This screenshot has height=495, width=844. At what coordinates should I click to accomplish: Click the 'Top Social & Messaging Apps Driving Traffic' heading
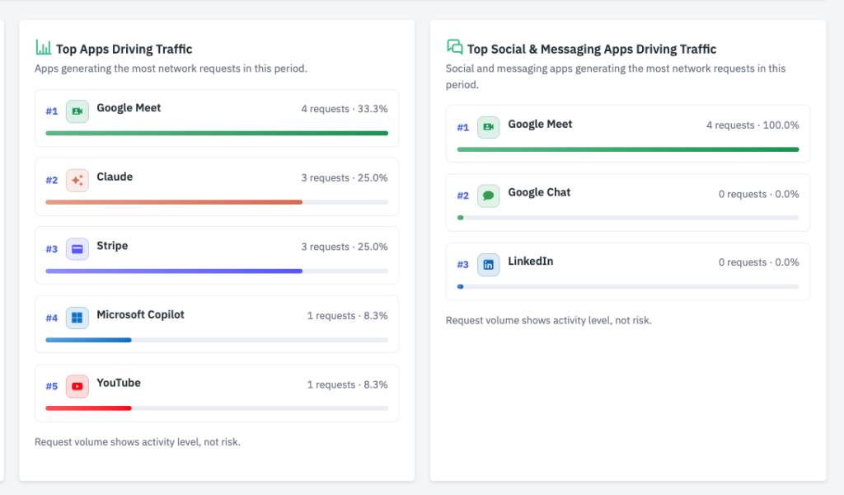592,49
